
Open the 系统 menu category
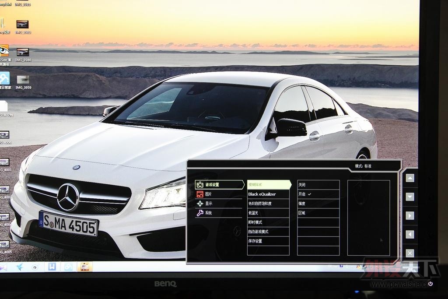219,213
